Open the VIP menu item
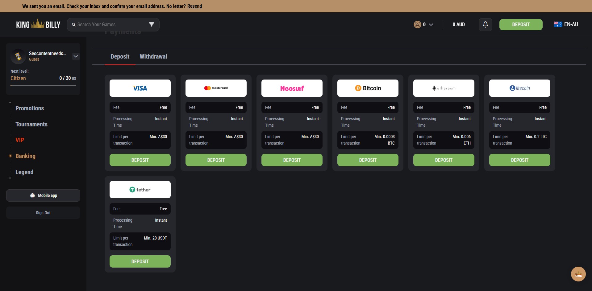Image resolution: width=592 pixels, height=291 pixels. point(20,140)
